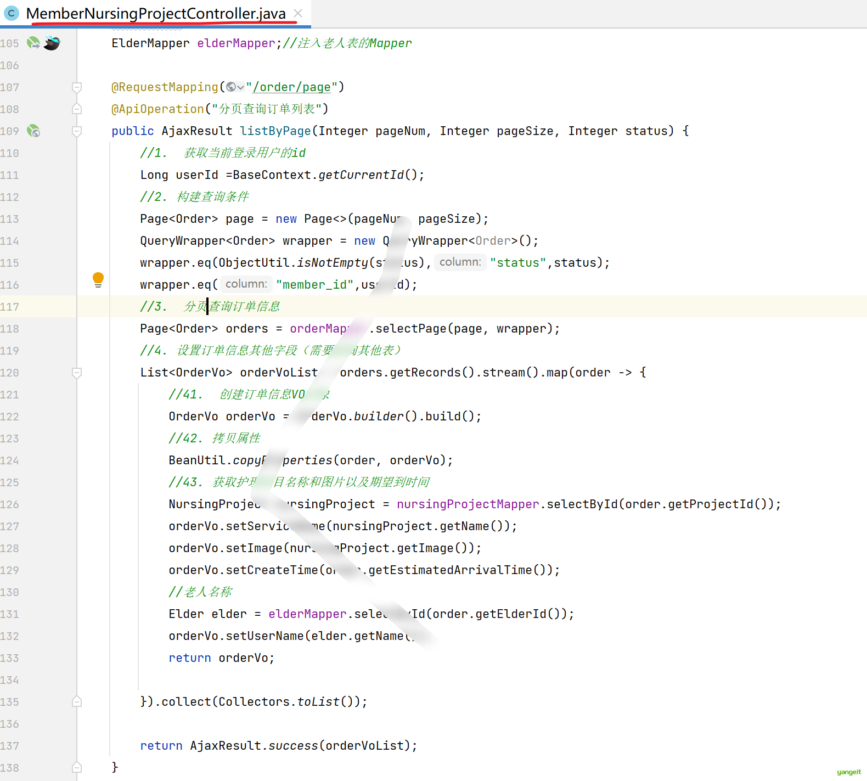Switch to the MemberNursingProjectController.java tab
The width and height of the screenshot is (867, 781).
(x=156, y=13)
